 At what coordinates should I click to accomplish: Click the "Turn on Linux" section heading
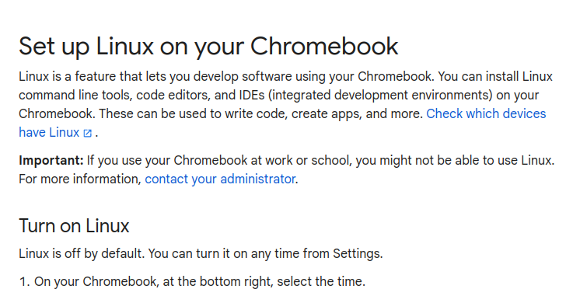[x=74, y=226]
